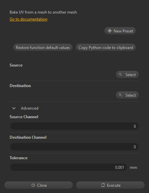Screen dimensions: 149x193
Task: Focus the Destination Channel value field
Action: [74, 147]
